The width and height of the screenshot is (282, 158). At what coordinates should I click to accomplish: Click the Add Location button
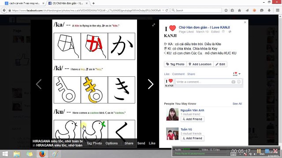(x=200, y=64)
